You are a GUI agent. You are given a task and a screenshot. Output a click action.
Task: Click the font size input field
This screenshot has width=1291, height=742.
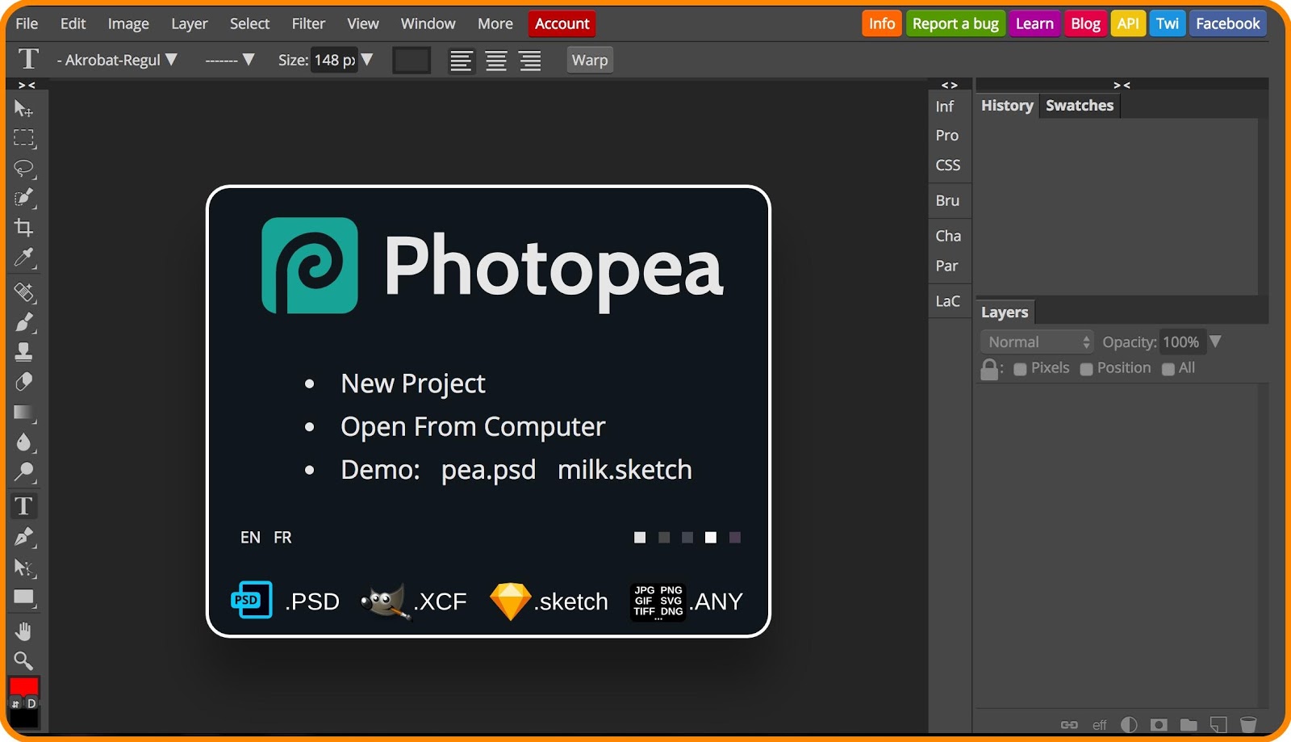(333, 60)
